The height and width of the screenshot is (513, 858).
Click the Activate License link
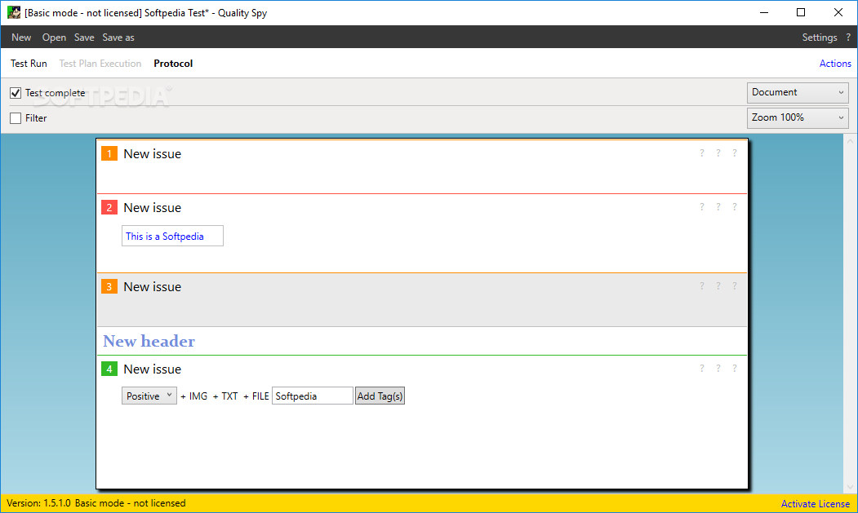[815, 504]
